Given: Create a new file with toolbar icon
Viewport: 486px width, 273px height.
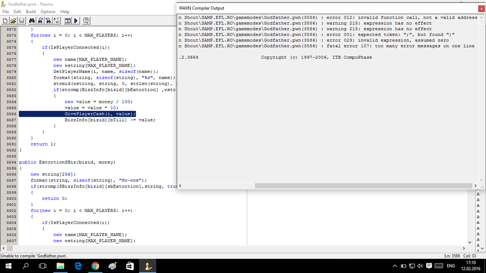Looking at the screenshot, I should tap(5, 21).
